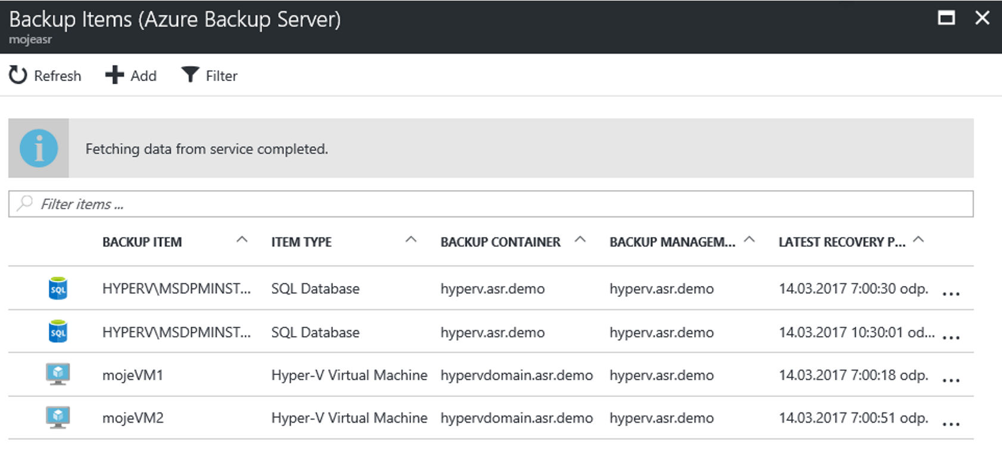This screenshot has width=1002, height=453.
Task: Open the Filter funnel icon
Action: 190,75
